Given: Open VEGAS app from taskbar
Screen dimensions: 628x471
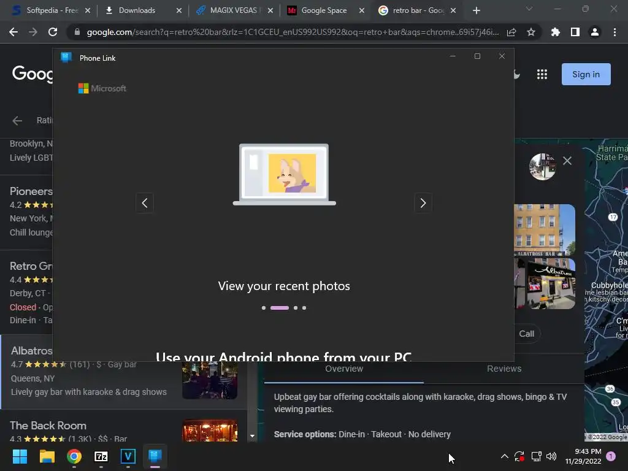Looking at the screenshot, I should point(128,456).
